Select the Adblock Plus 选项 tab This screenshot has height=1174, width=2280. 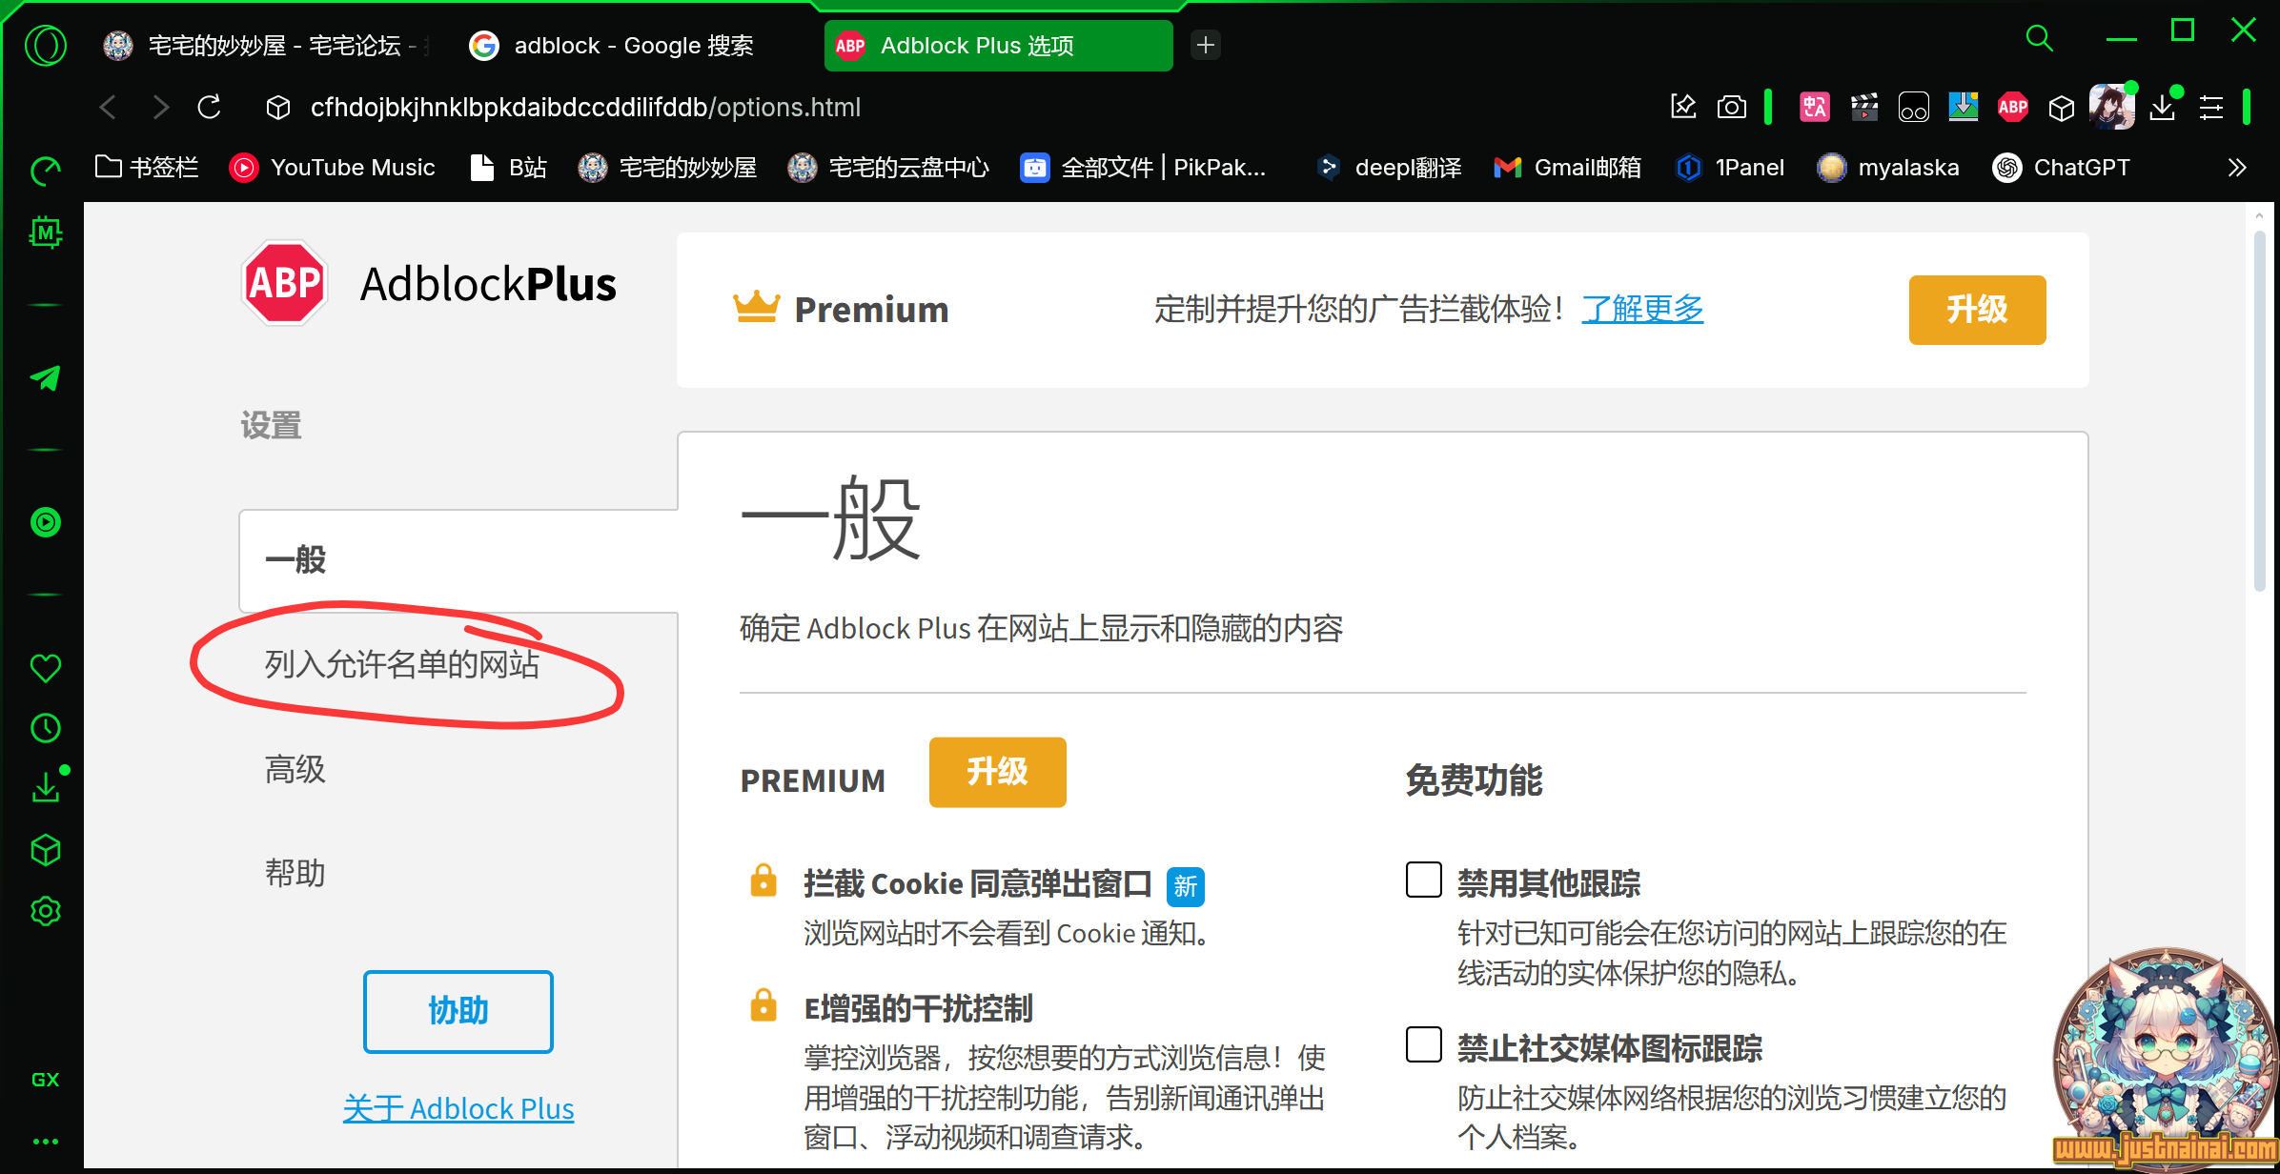[998, 45]
